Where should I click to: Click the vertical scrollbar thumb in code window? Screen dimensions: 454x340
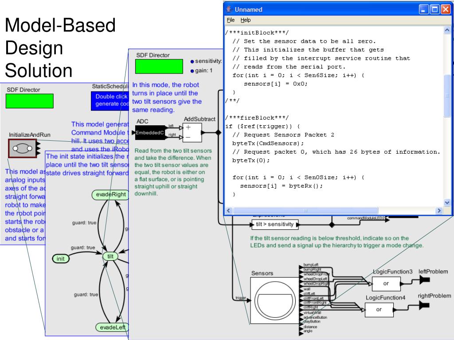(447, 96)
